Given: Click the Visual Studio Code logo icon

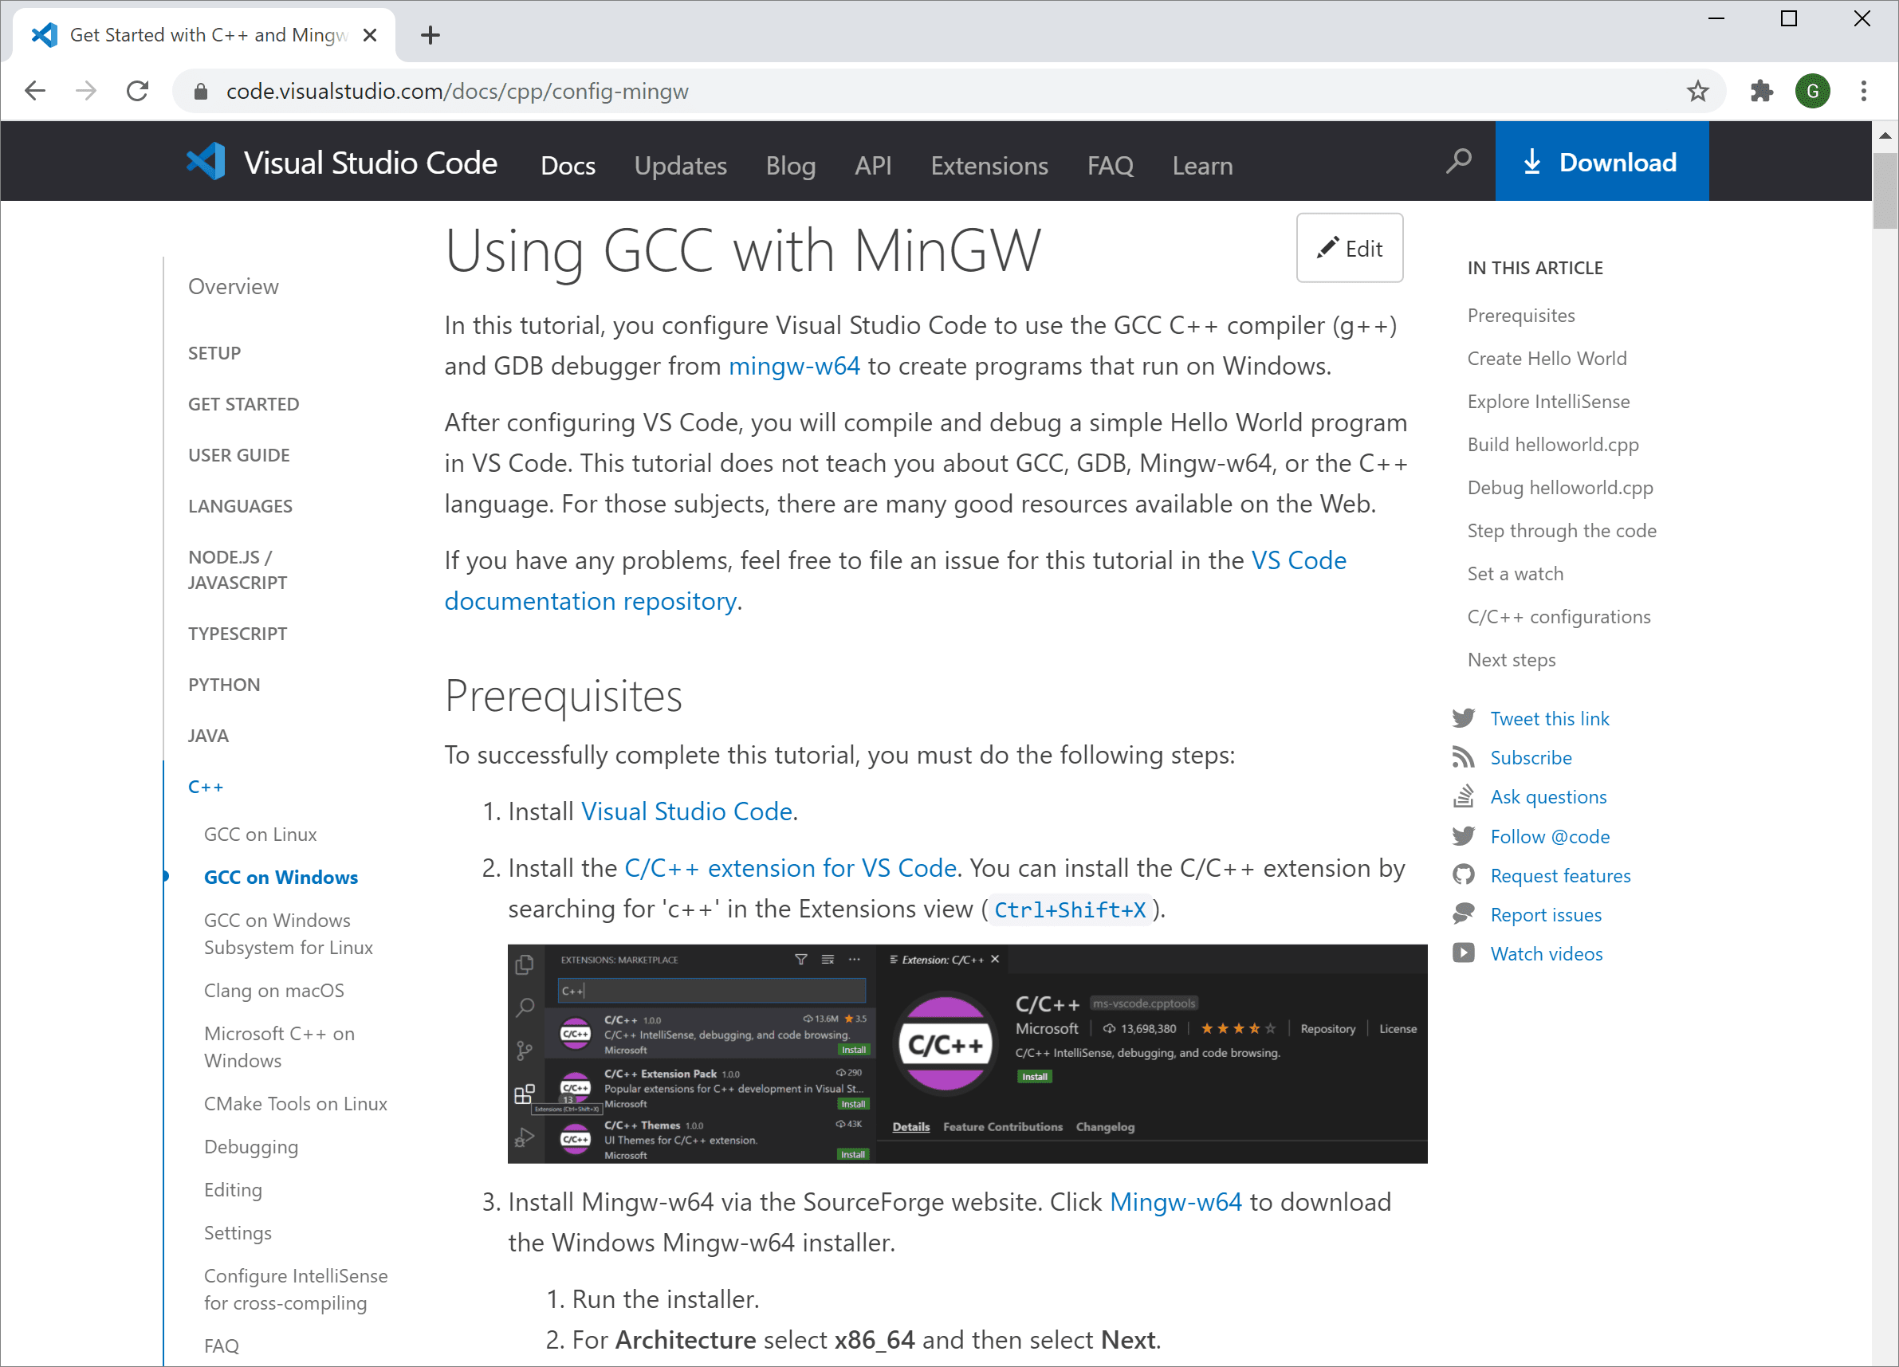Looking at the screenshot, I should [x=205, y=163].
